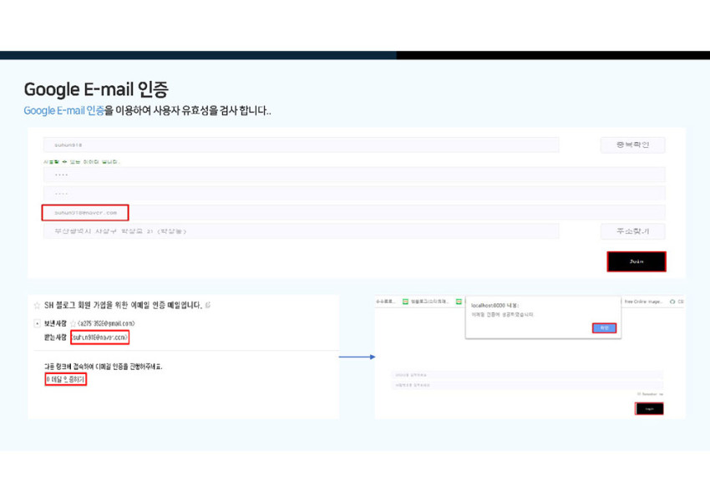Image resolution: width=710 pixels, height=502 pixels.
Task: Open the green-icon blog bookmark in the bookmarks bar
Action: (x=426, y=302)
